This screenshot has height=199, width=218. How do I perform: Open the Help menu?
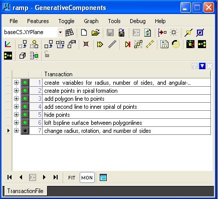[x=160, y=21]
